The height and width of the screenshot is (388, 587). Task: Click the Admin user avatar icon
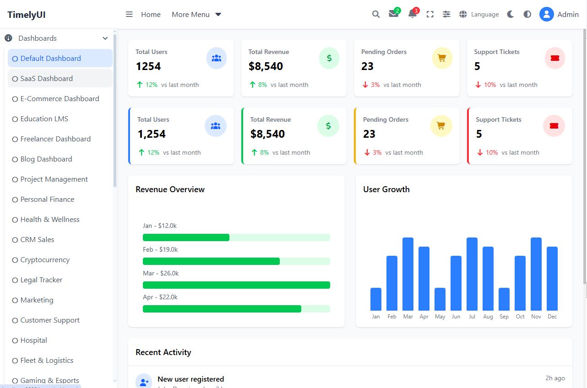546,15
